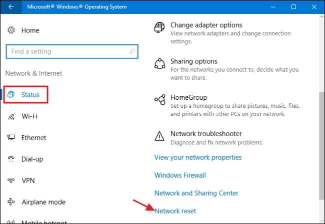Click the HomeGroup icon
Viewport: 325px width, 224px height.
tap(159, 100)
